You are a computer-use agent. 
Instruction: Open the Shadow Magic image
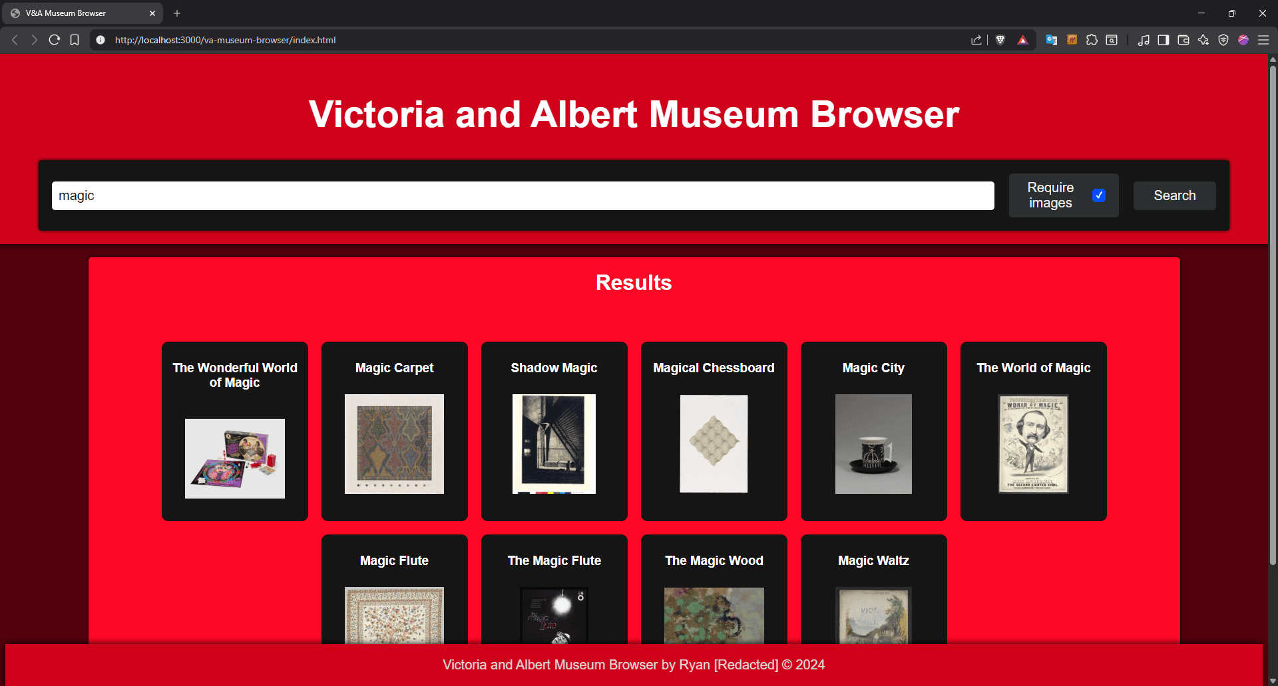pyautogui.click(x=554, y=444)
